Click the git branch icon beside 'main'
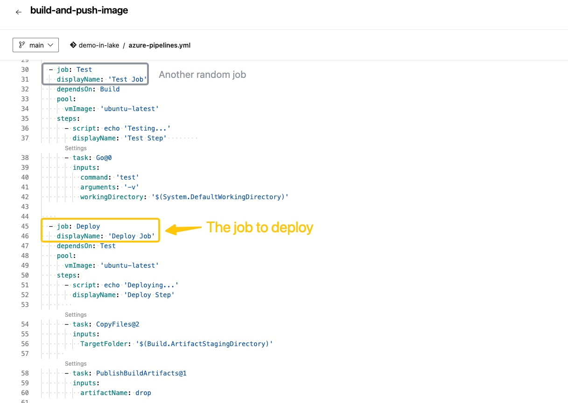 coord(22,45)
